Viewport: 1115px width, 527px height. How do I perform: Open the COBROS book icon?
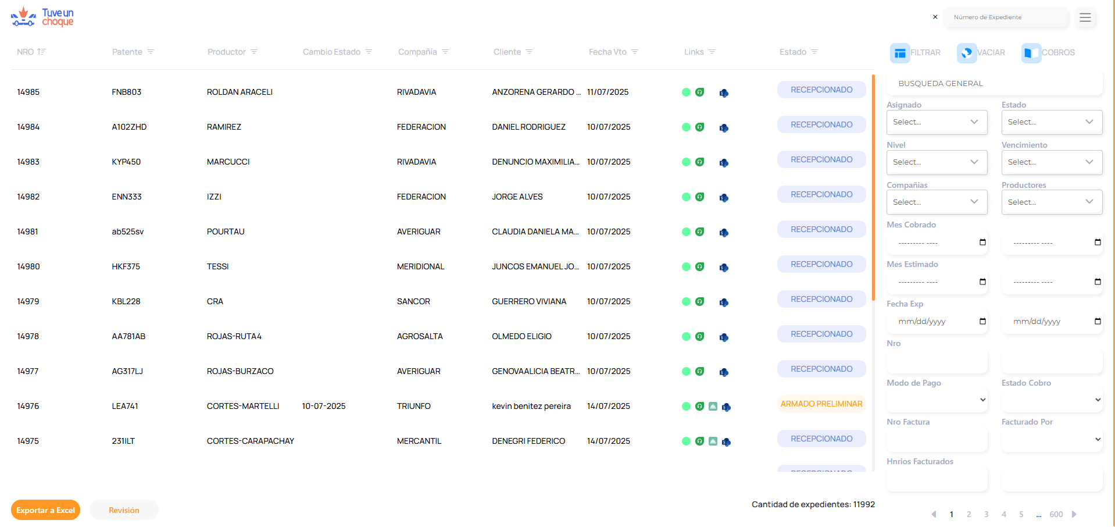[x=1031, y=53]
